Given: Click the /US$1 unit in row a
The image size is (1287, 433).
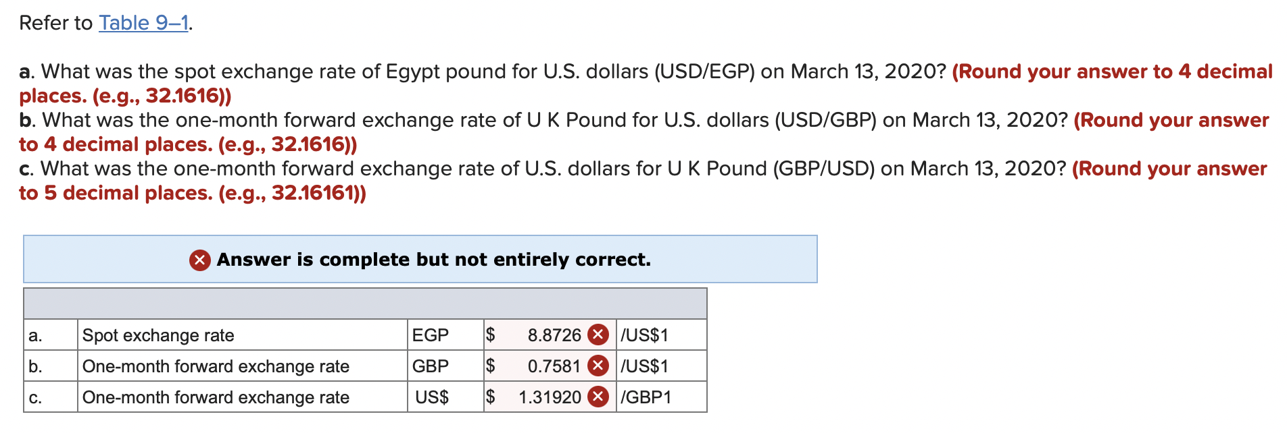Looking at the screenshot, I should tap(644, 335).
